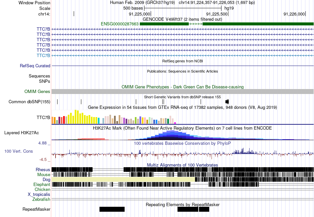Click the SNPs track label

(x=45, y=81)
